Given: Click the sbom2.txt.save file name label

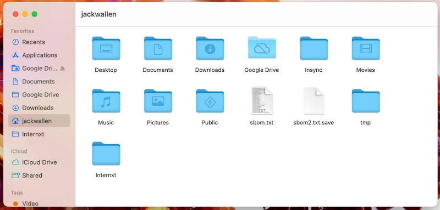Looking at the screenshot, I should coord(313,122).
